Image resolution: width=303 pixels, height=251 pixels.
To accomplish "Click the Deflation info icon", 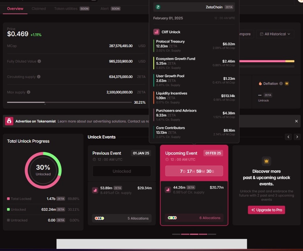I will coord(281,84).
